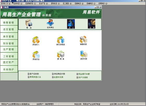Launch the 银行存取款 icon
Image resolution: width=146 pixels, height=106 pixels.
tap(61, 41)
